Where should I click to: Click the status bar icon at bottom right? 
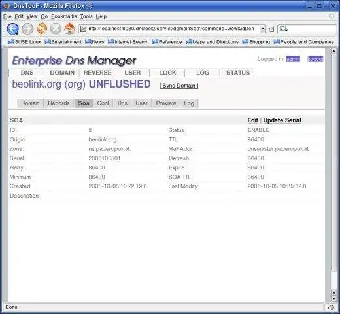pyautogui.click(x=331, y=307)
